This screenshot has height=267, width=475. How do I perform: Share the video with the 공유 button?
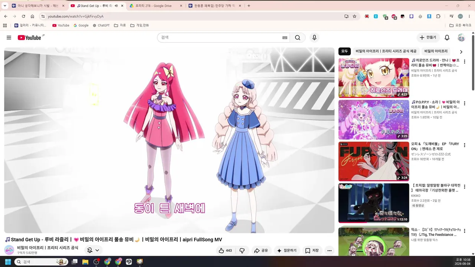pos(261,251)
